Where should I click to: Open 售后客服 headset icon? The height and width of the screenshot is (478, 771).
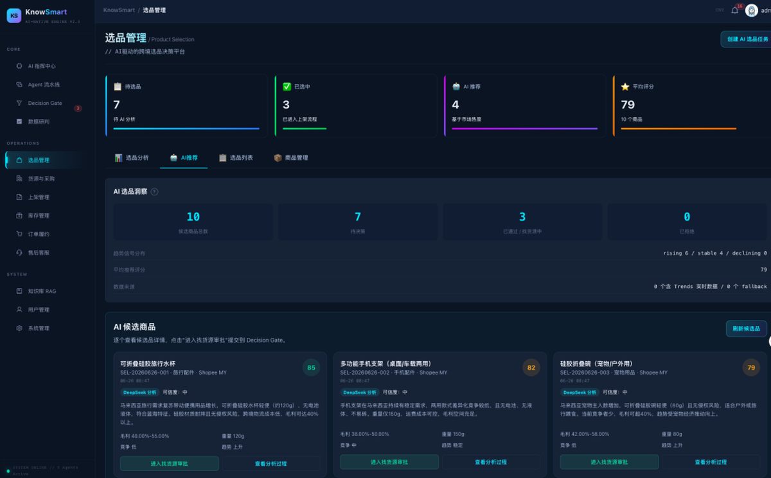point(19,252)
